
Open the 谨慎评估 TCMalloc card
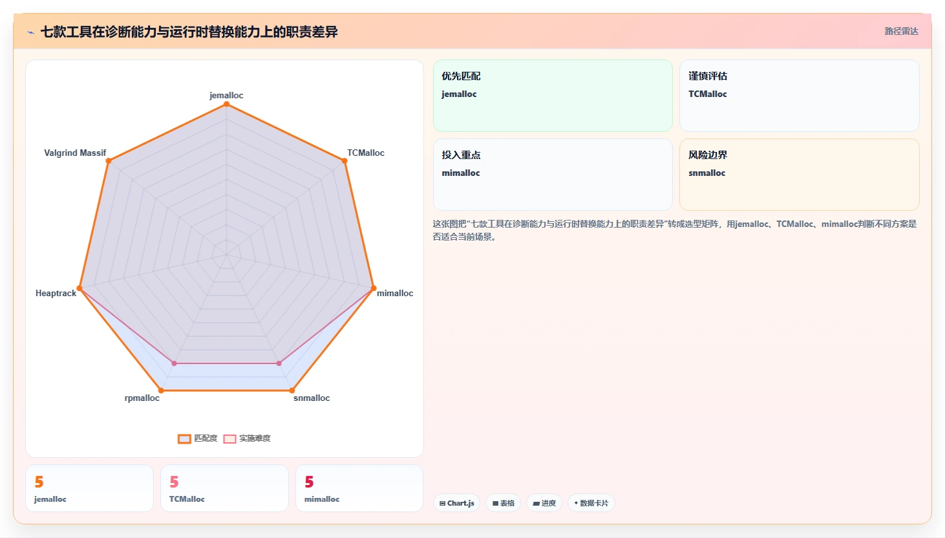pos(800,96)
